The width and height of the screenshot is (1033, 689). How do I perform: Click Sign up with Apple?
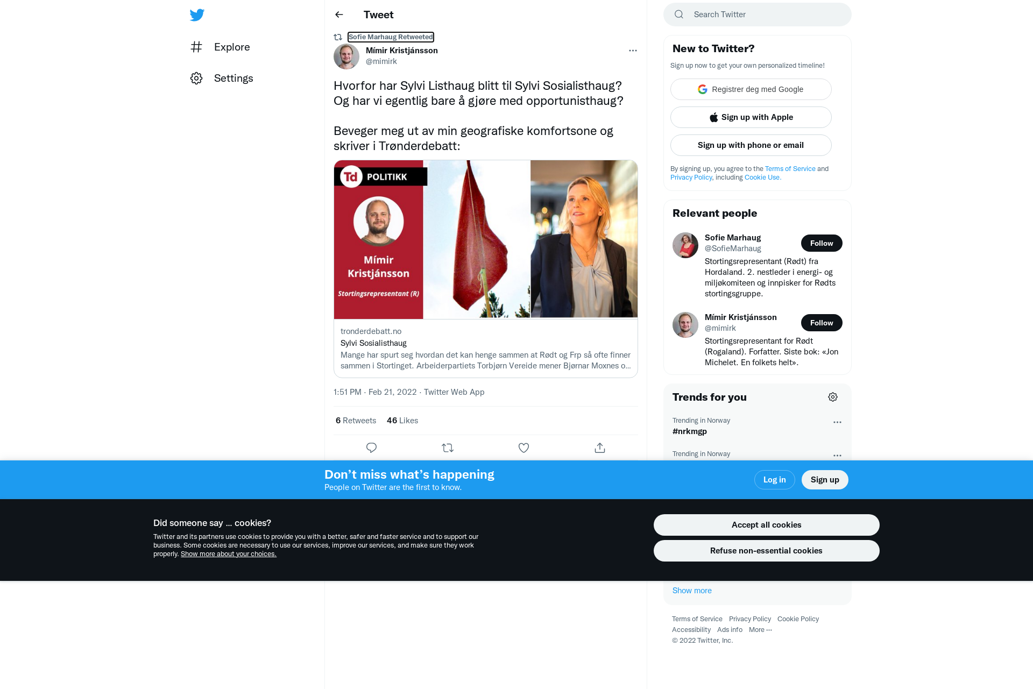(x=751, y=117)
